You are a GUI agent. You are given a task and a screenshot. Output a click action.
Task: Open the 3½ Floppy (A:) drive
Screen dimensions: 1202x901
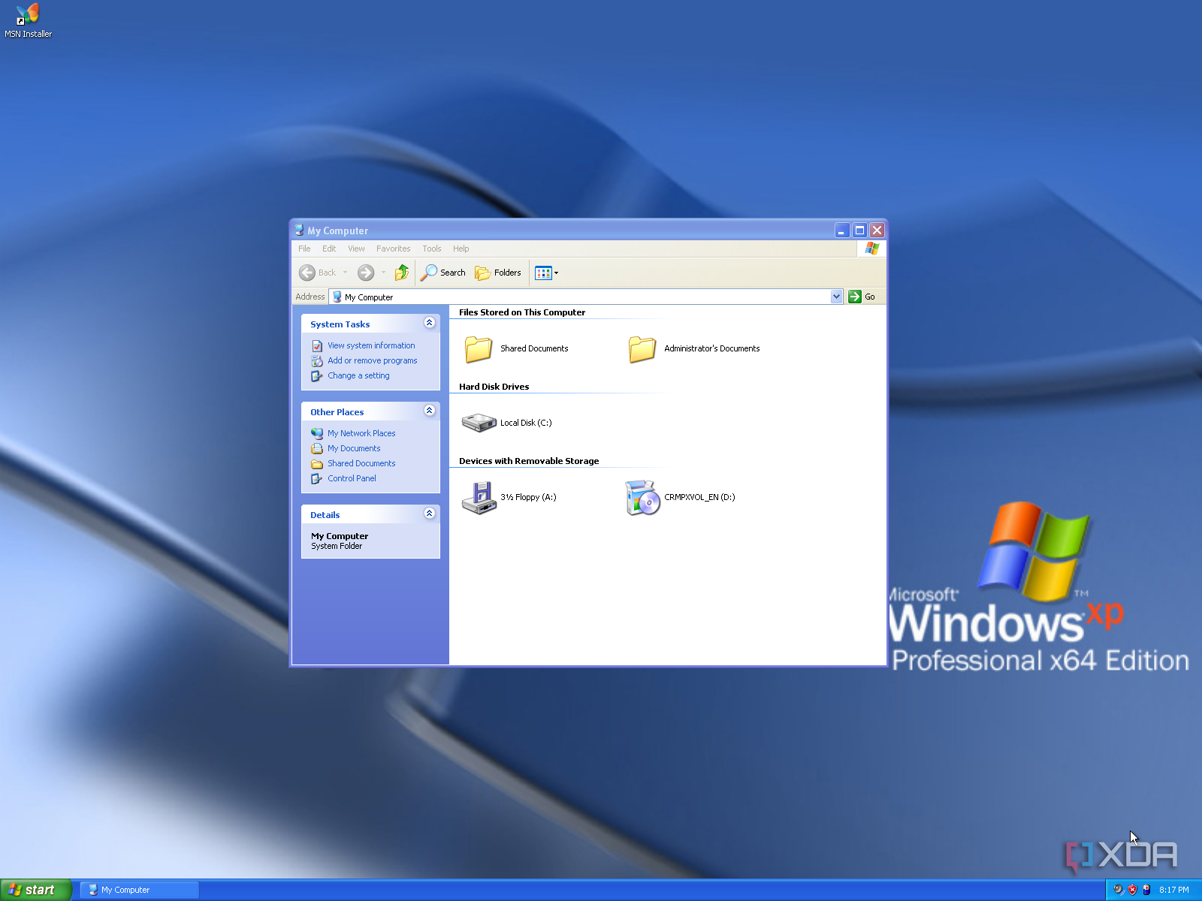click(x=479, y=497)
